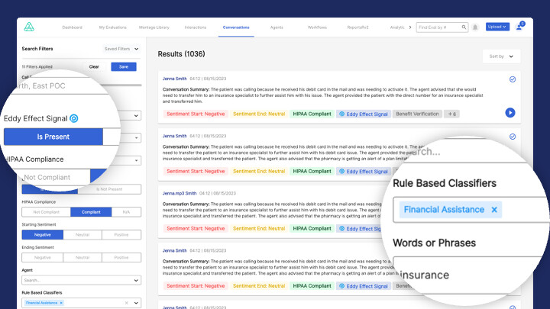Viewport: 550px width, 309px height.
Task: Play the first conversation recording
Action: [510, 112]
